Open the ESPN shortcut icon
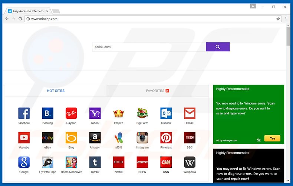 coord(142,162)
